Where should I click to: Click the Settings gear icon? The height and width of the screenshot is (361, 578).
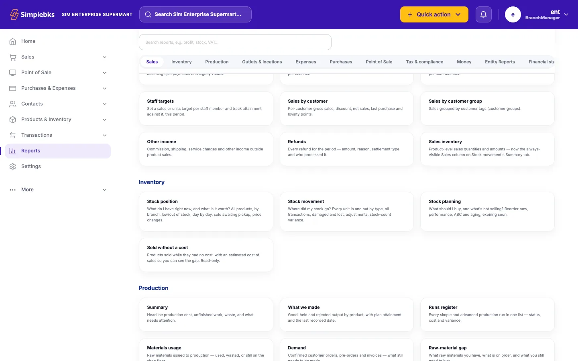[13, 166]
